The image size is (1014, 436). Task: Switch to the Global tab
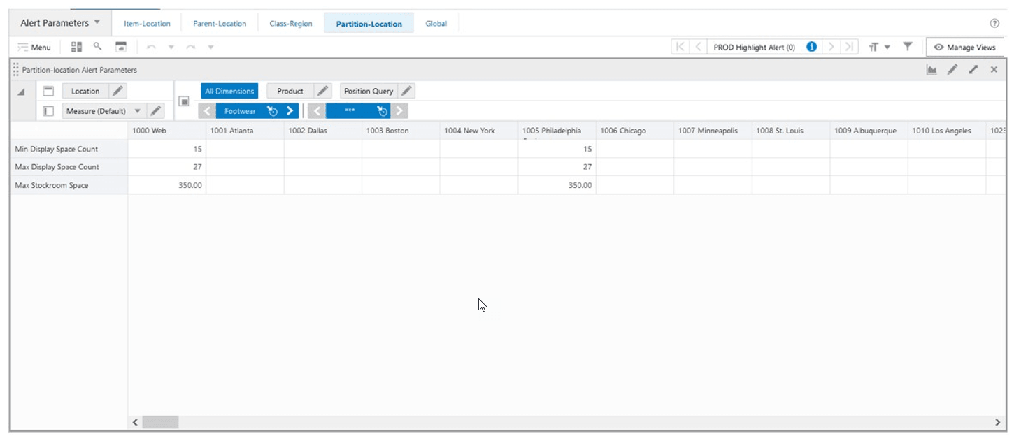click(x=436, y=23)
